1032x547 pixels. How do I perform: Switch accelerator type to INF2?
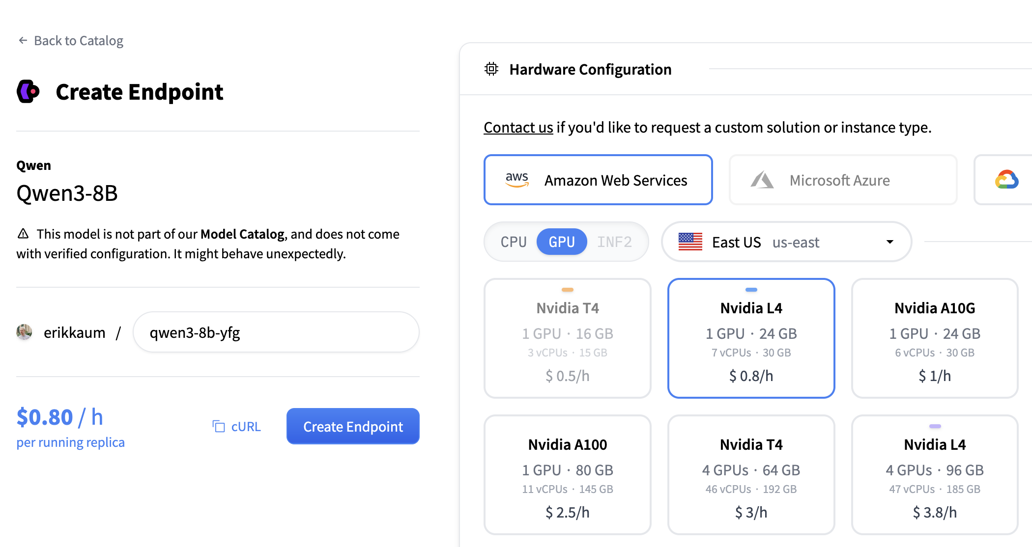tap(614, 242)
